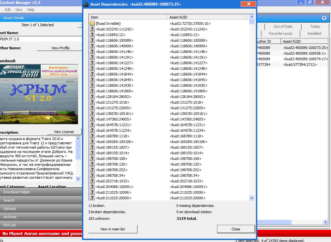Open the View menu
Screen dimensions: 331x242
(19, 10)
